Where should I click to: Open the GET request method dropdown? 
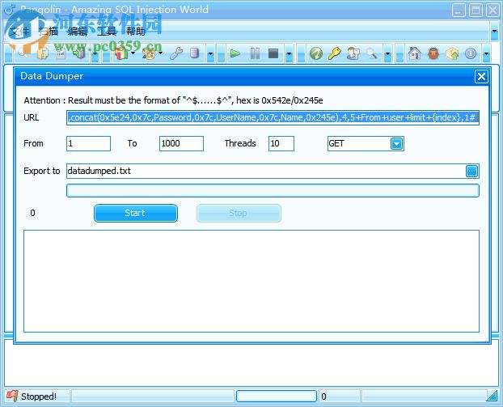[x=397, y=143]
